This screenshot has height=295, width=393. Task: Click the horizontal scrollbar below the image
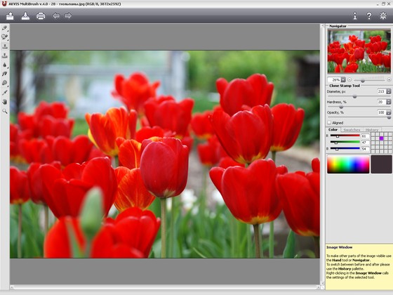tap(165, 287)
